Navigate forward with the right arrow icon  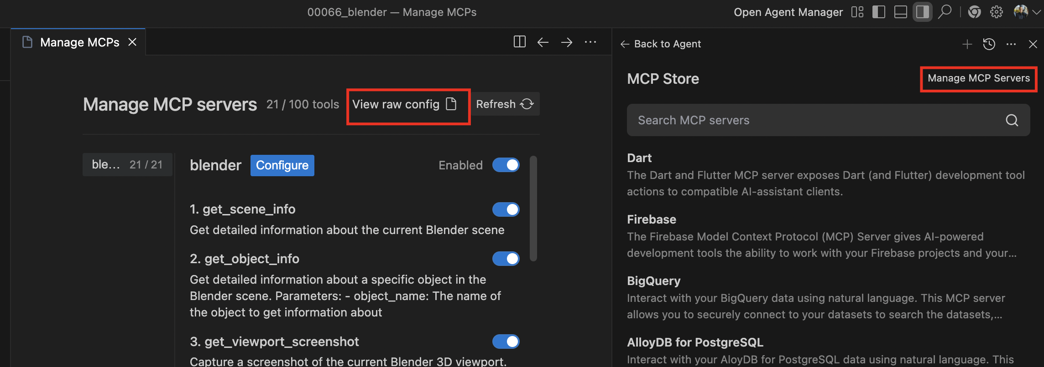click(567, 42)
